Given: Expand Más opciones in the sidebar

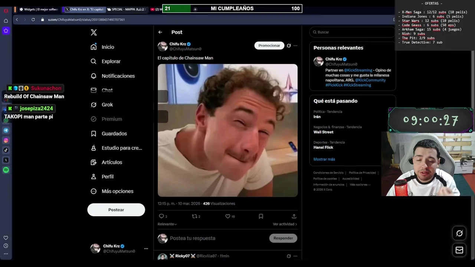Looking at the screenshot, I should click(x=112, y=191).
